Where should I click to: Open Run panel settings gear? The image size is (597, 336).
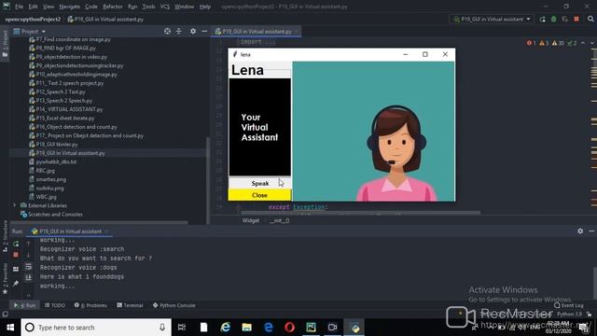[x=580, y=231]
